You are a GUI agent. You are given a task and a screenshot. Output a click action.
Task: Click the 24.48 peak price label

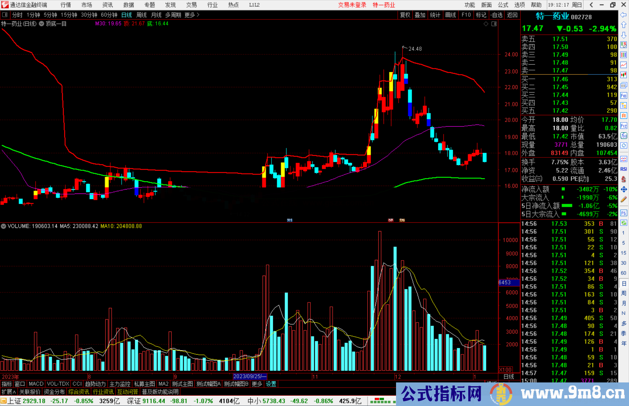pyautogui.click(x=415, y=49)
